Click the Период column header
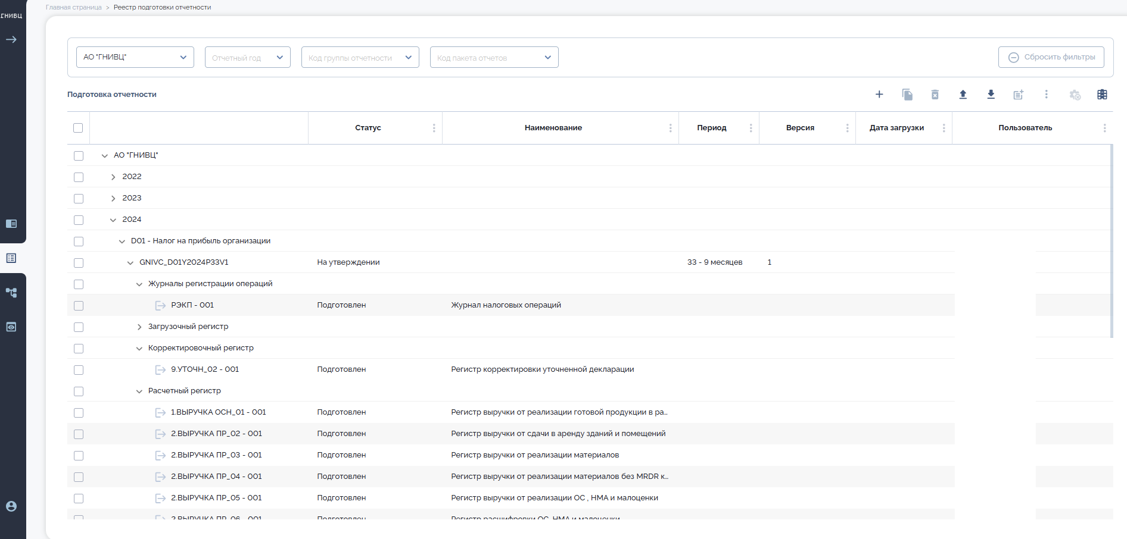The width and height of the screenshot is (1127, 539). point(712,128)
